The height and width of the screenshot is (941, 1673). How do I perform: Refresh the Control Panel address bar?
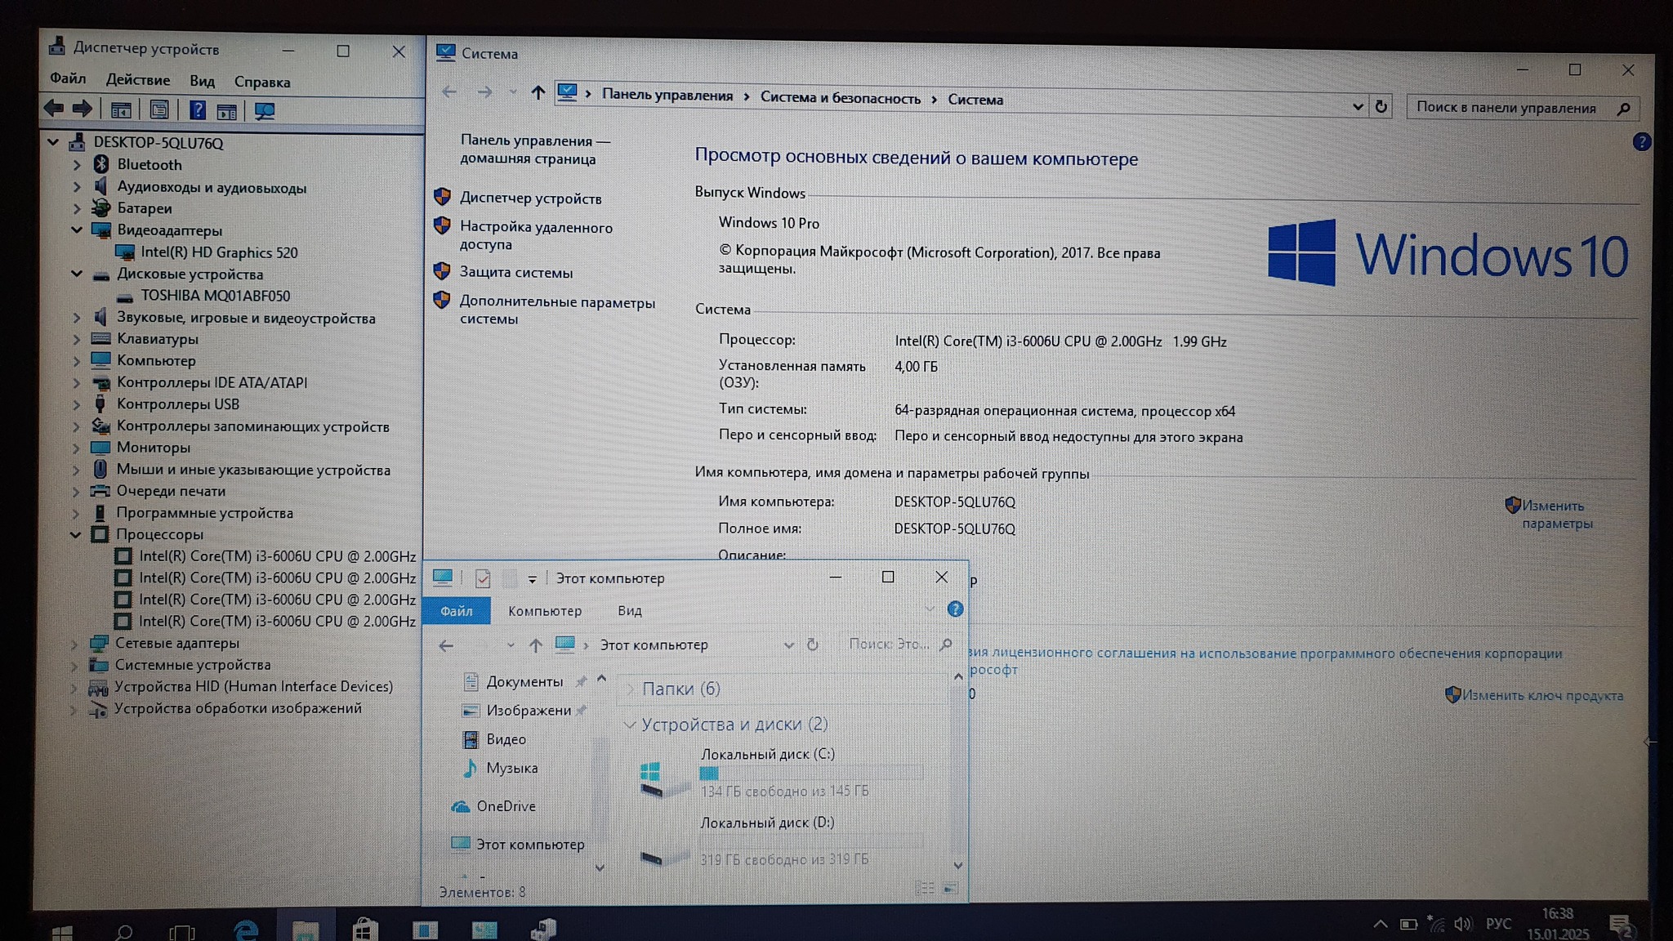(1381, 106)
